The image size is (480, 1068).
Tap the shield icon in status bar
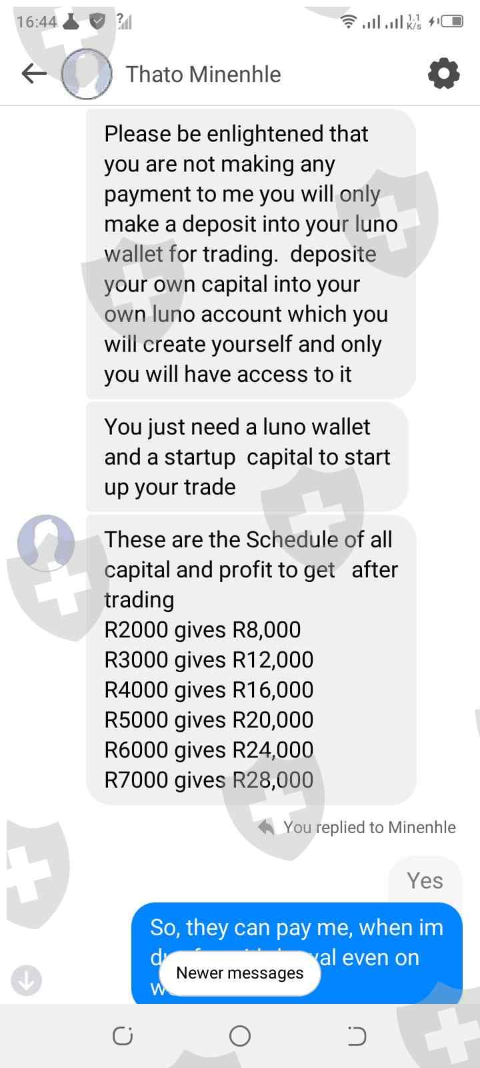98,21
